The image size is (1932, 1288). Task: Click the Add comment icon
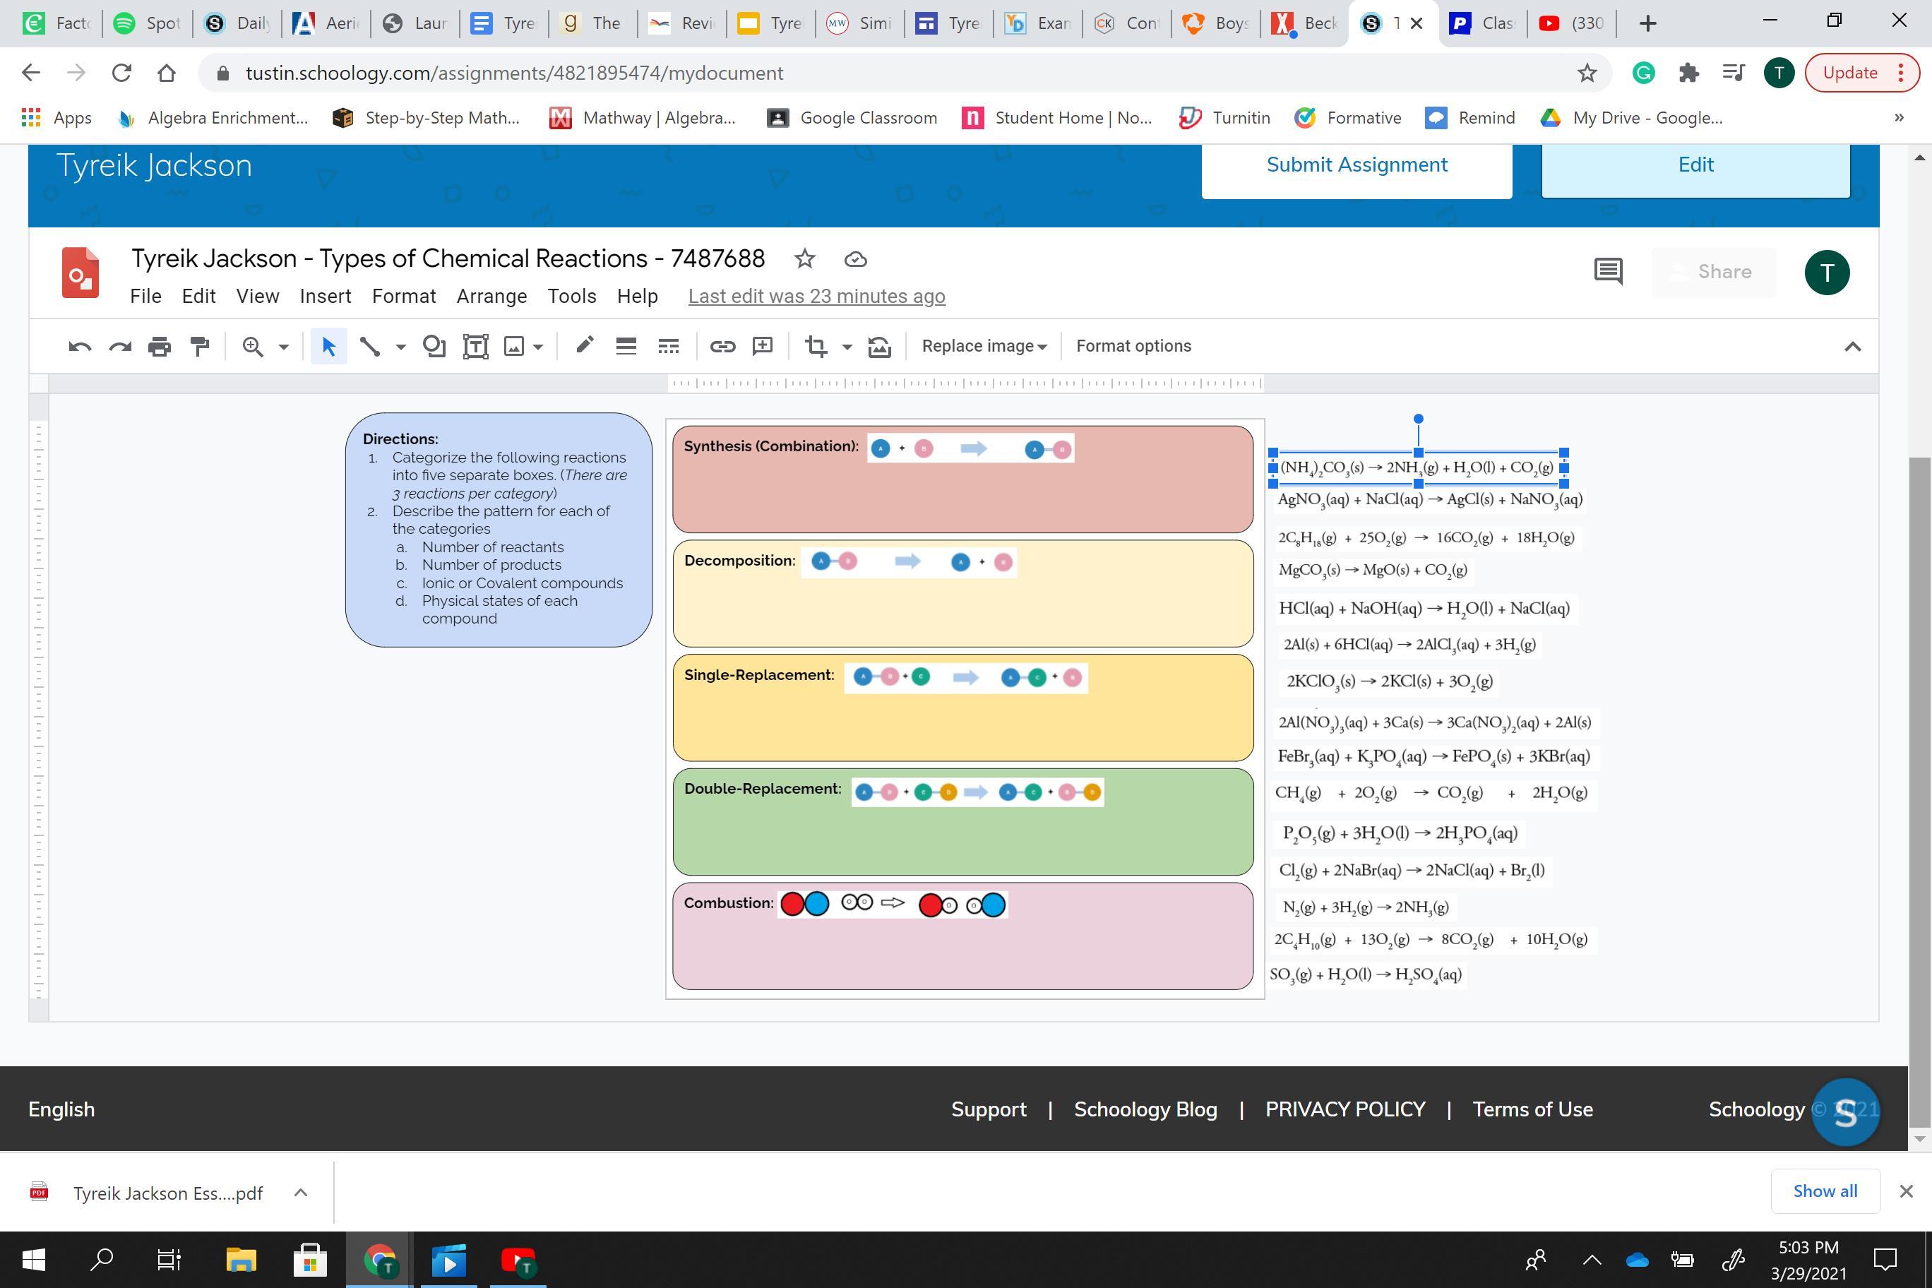763,347
